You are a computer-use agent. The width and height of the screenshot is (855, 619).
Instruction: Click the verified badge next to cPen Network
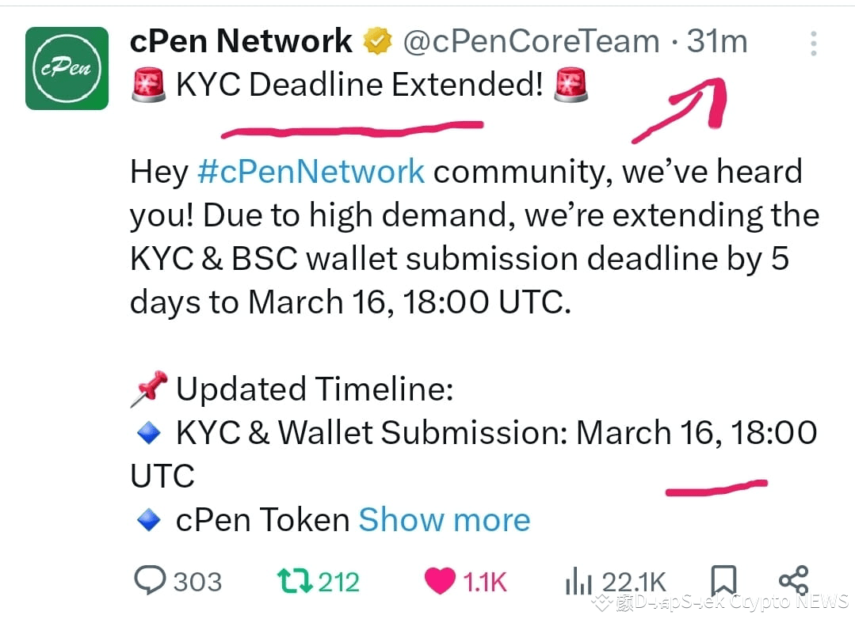tap(378, 41)
